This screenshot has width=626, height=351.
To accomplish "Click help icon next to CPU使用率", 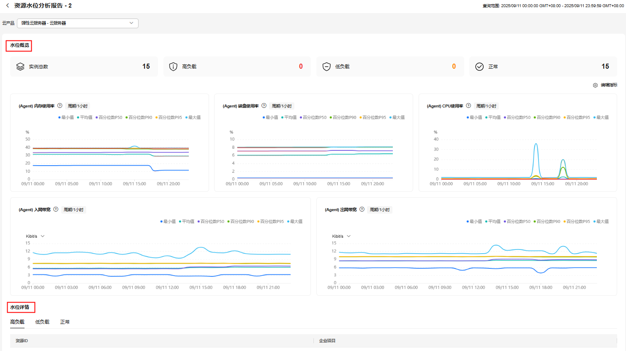I will tap(468, 106).
